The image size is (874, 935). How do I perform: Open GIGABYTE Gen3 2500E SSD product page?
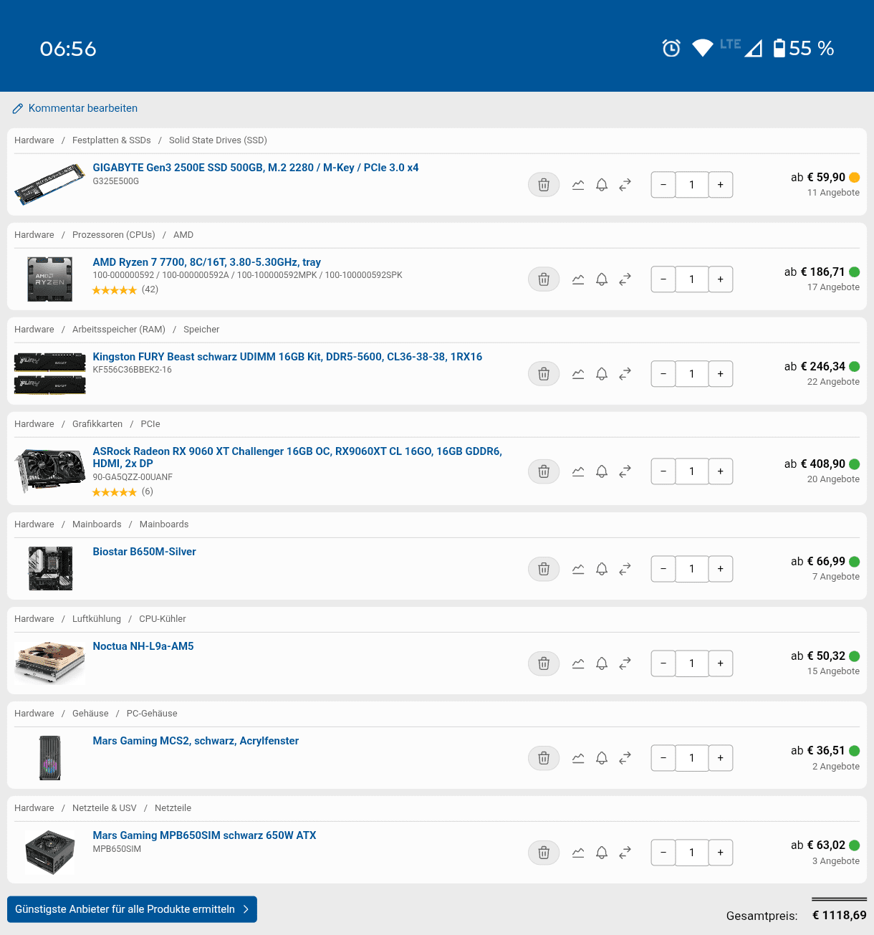click(256, 168)
